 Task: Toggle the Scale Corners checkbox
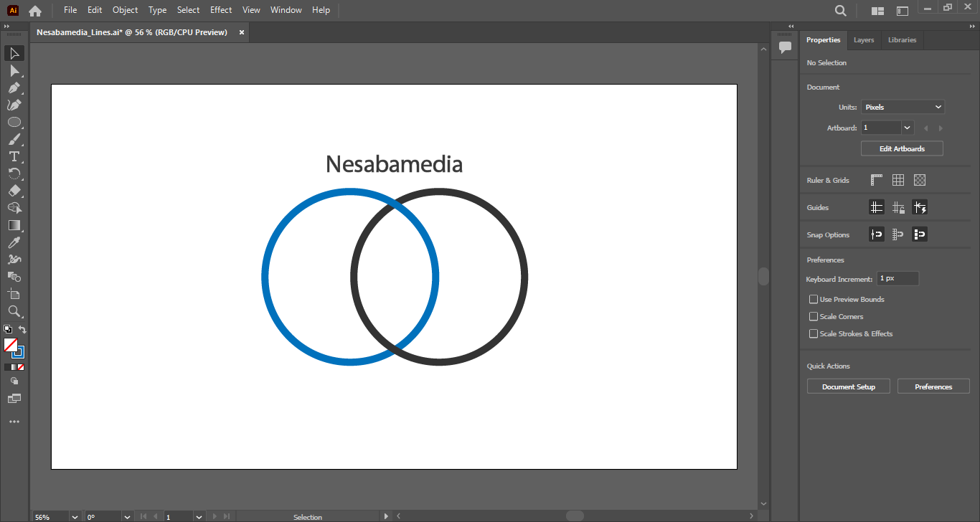click(x=814, y=316)
